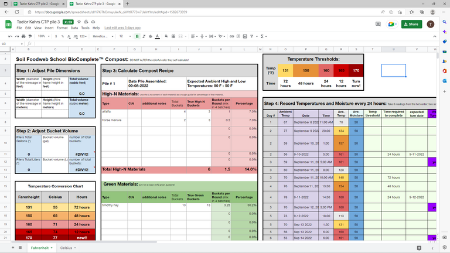This screenshot has width=450, height=253.
Task: Select the Fahrenheit sheet tab
Action: point(42,248)
